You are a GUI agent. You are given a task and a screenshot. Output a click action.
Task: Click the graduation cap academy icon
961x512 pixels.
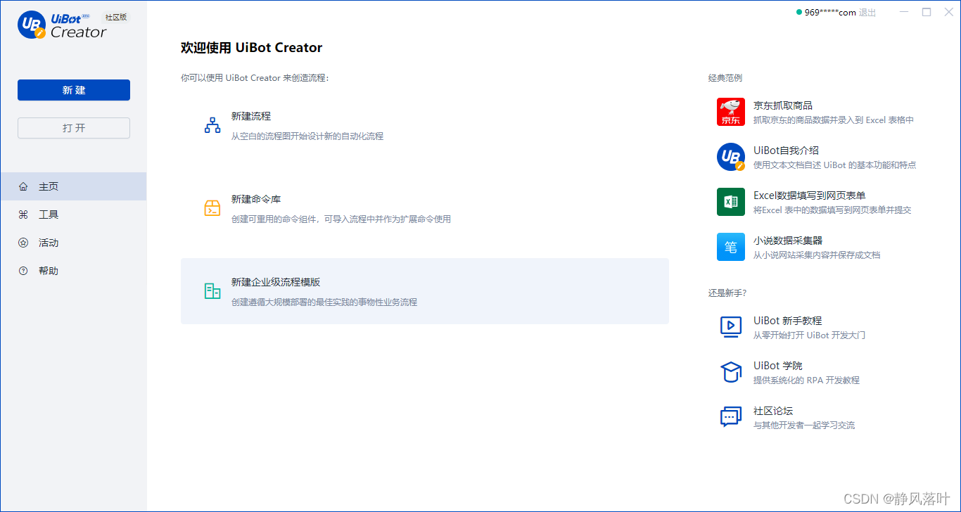point(731,372)
